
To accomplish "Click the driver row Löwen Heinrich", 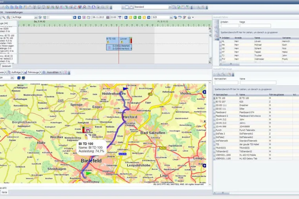I will point(259,41).
